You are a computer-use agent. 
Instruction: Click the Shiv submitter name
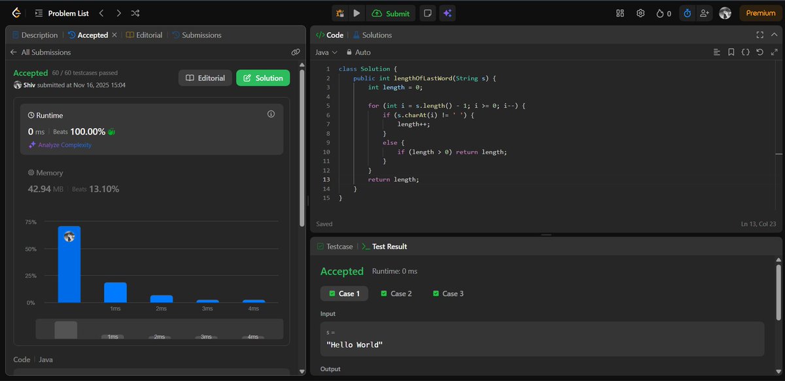coord(29,85)
